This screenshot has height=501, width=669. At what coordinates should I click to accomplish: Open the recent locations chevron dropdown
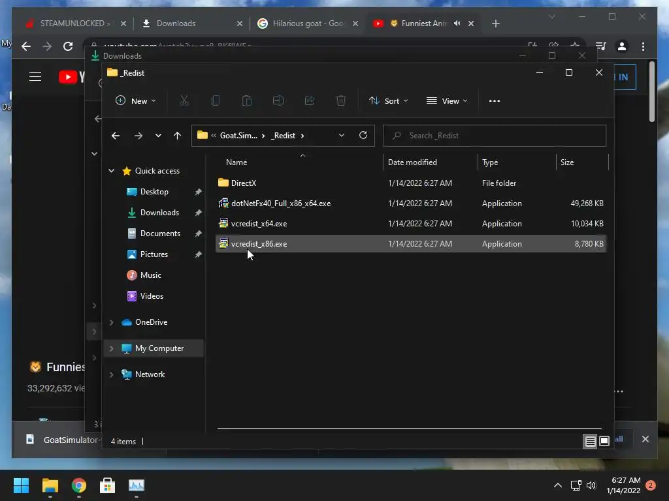tap(158, 136)
